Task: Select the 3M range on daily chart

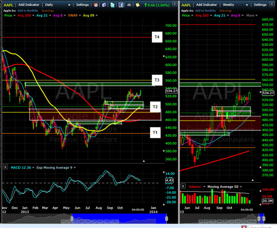Action: [x=88, y=221]
